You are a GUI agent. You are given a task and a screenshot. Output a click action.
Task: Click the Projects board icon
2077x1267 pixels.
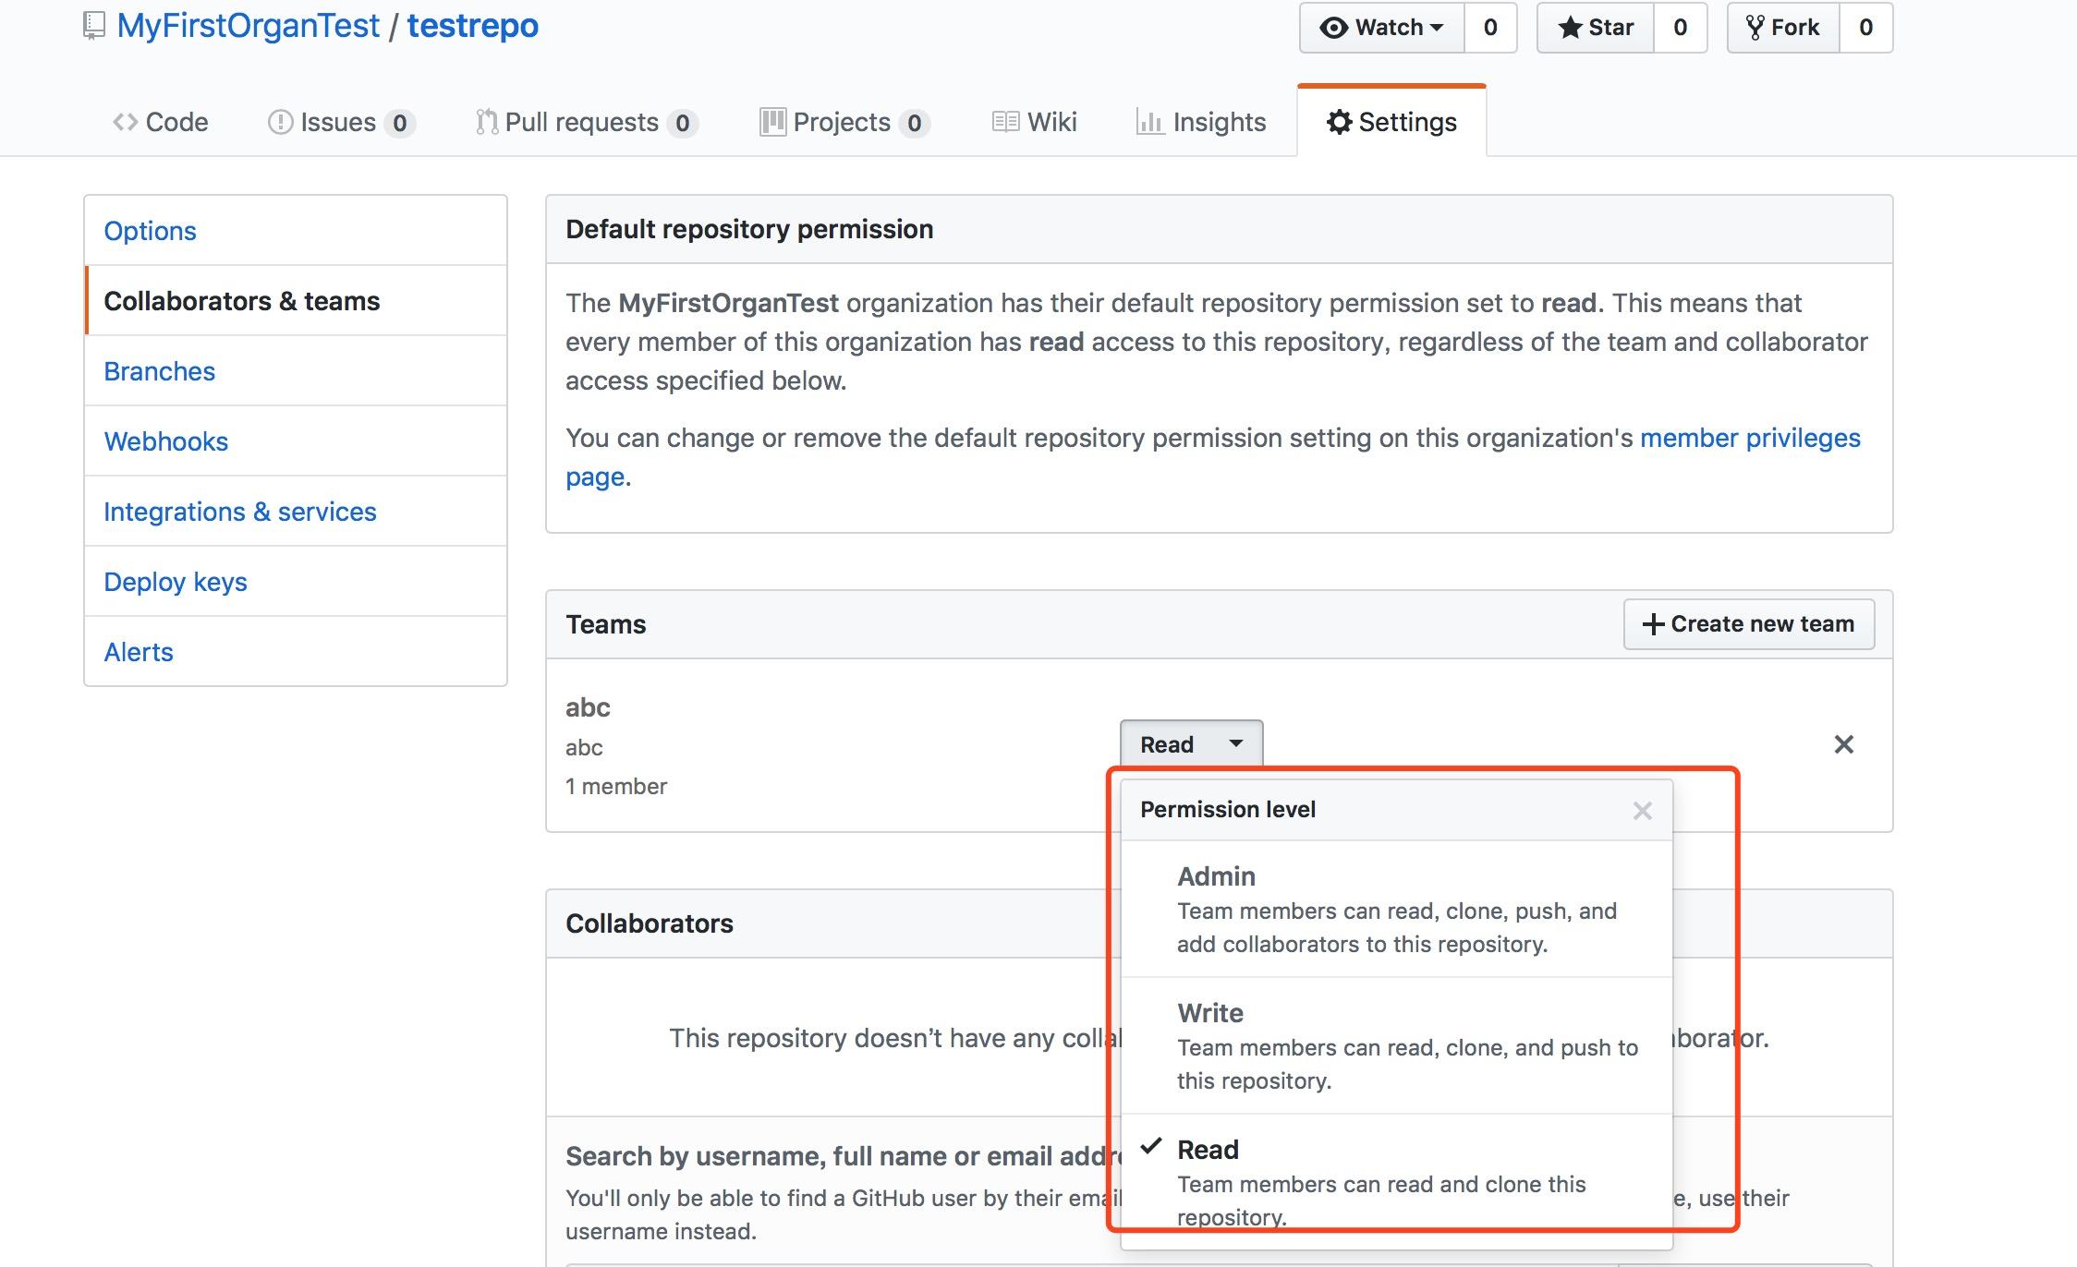pyautogui.click(x=772, y=122)
